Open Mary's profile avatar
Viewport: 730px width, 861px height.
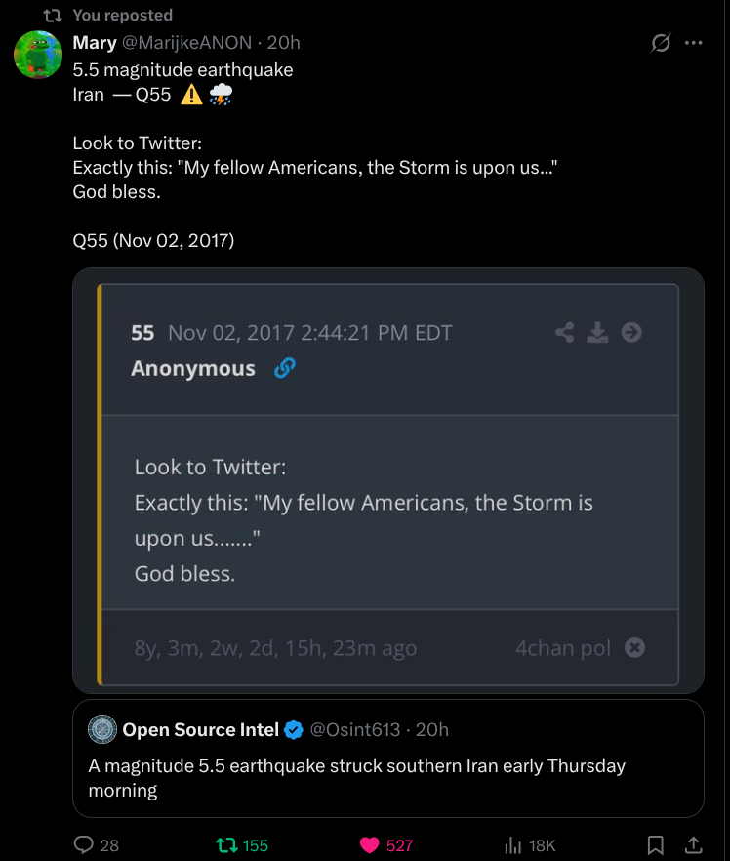(x=38, y=55)
